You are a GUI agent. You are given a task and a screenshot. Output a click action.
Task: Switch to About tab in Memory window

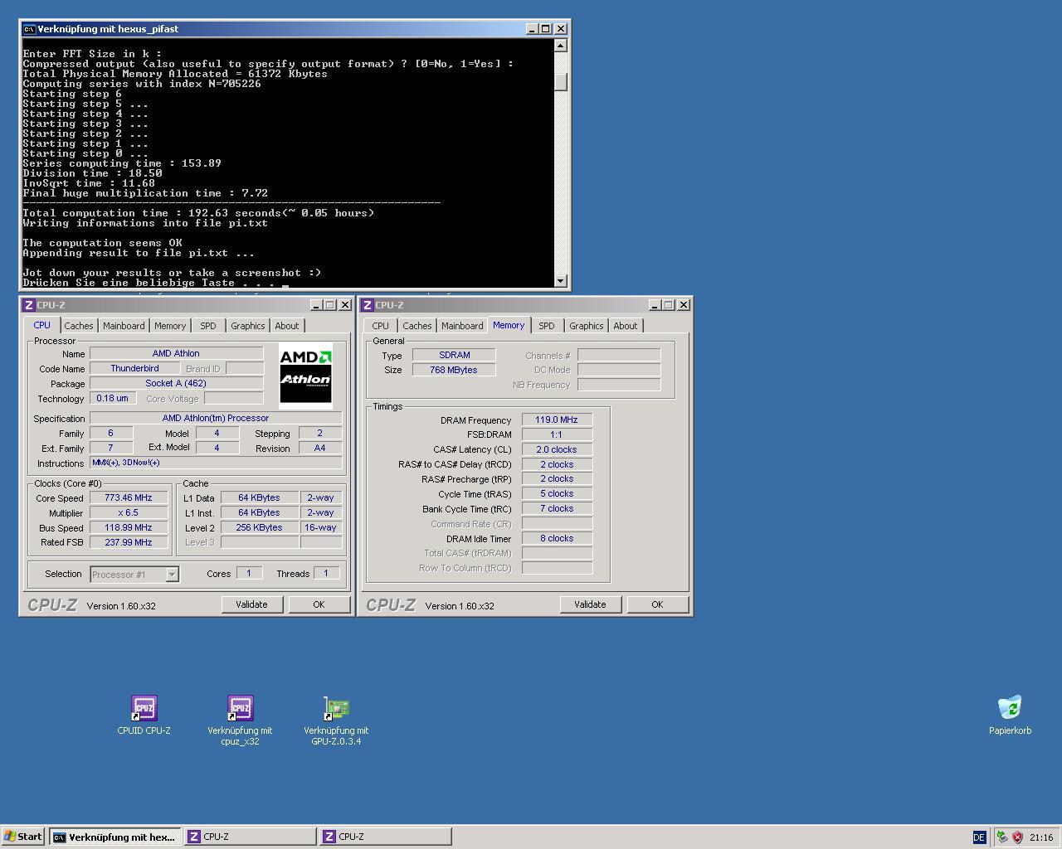pyautogui.click(x=626, y=326)
